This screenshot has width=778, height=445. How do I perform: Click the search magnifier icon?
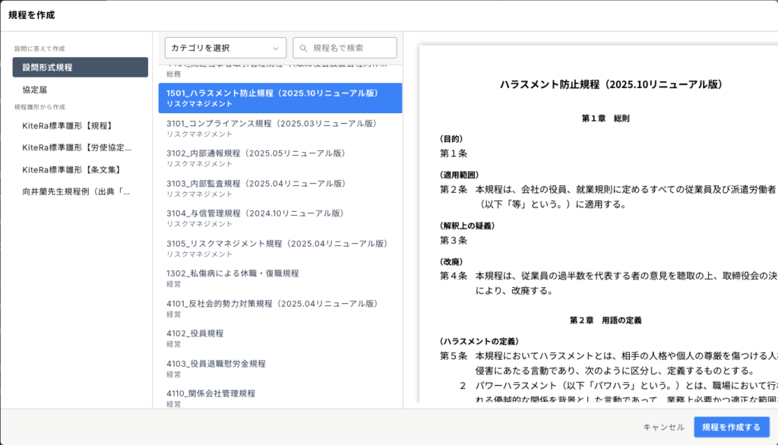pos(304,48)
